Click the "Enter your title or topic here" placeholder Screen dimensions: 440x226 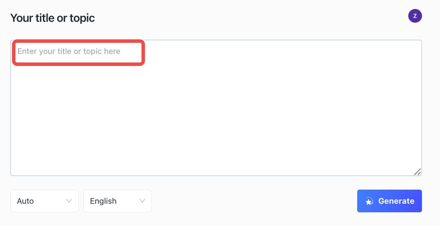69,51
